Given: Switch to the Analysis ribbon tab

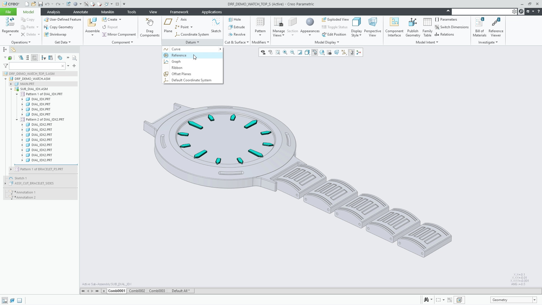Looking at the screenshot, I should pos(53,12).
